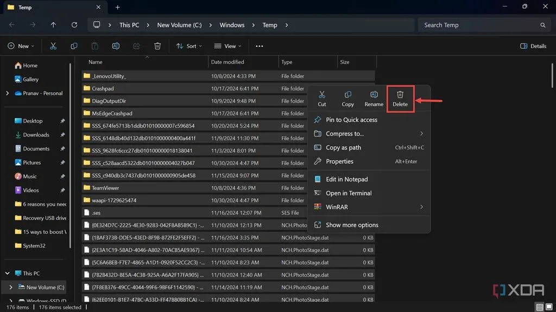
Task: Open Downloads in the sidebar
Action: (32, 135)
